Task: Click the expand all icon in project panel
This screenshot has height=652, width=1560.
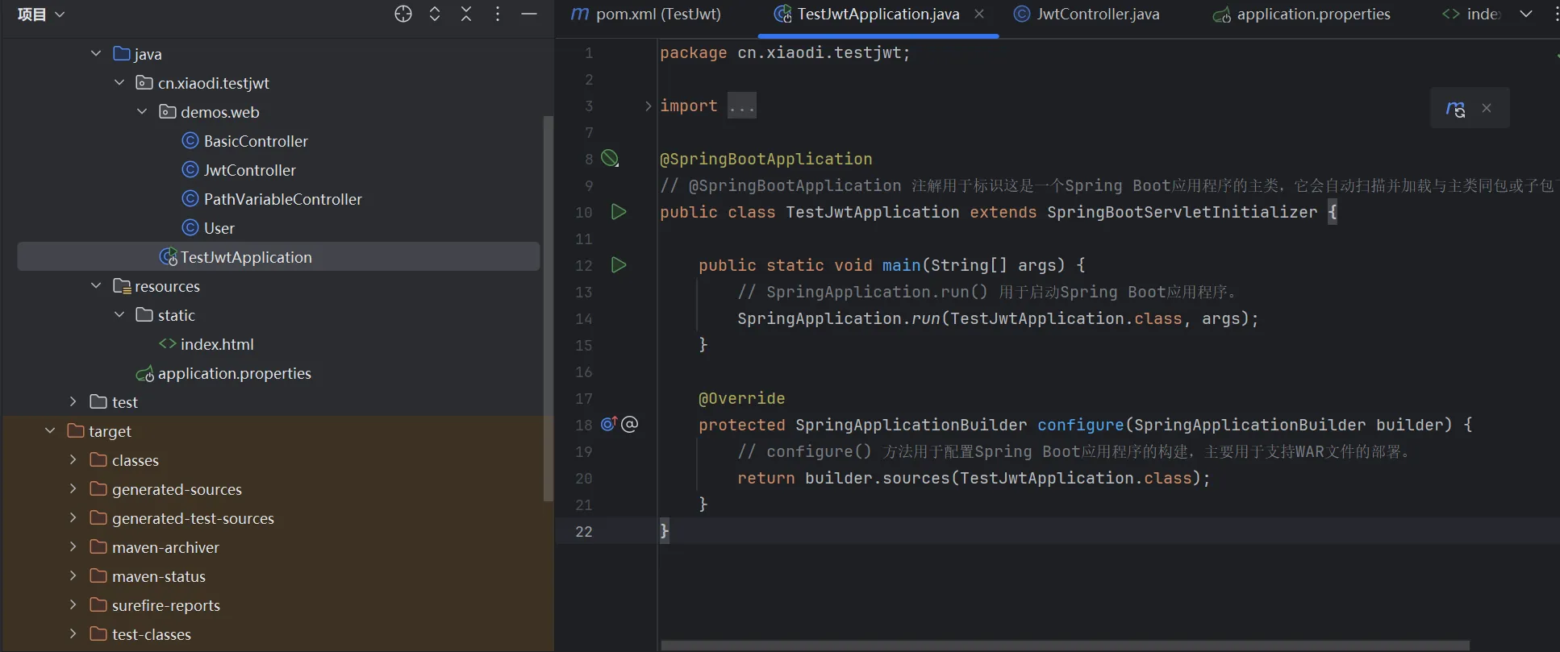Action: 435,14
